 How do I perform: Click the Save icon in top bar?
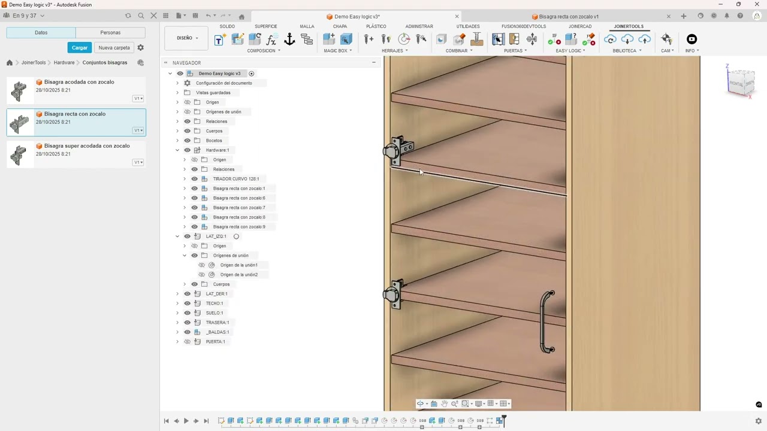(195, 16)
